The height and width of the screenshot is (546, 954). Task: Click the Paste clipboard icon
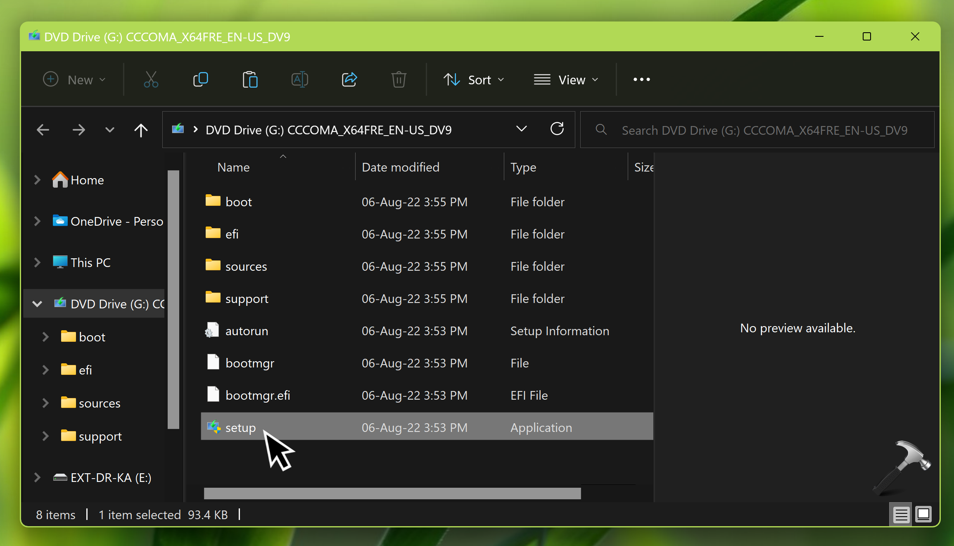click(x=250, y=79)
